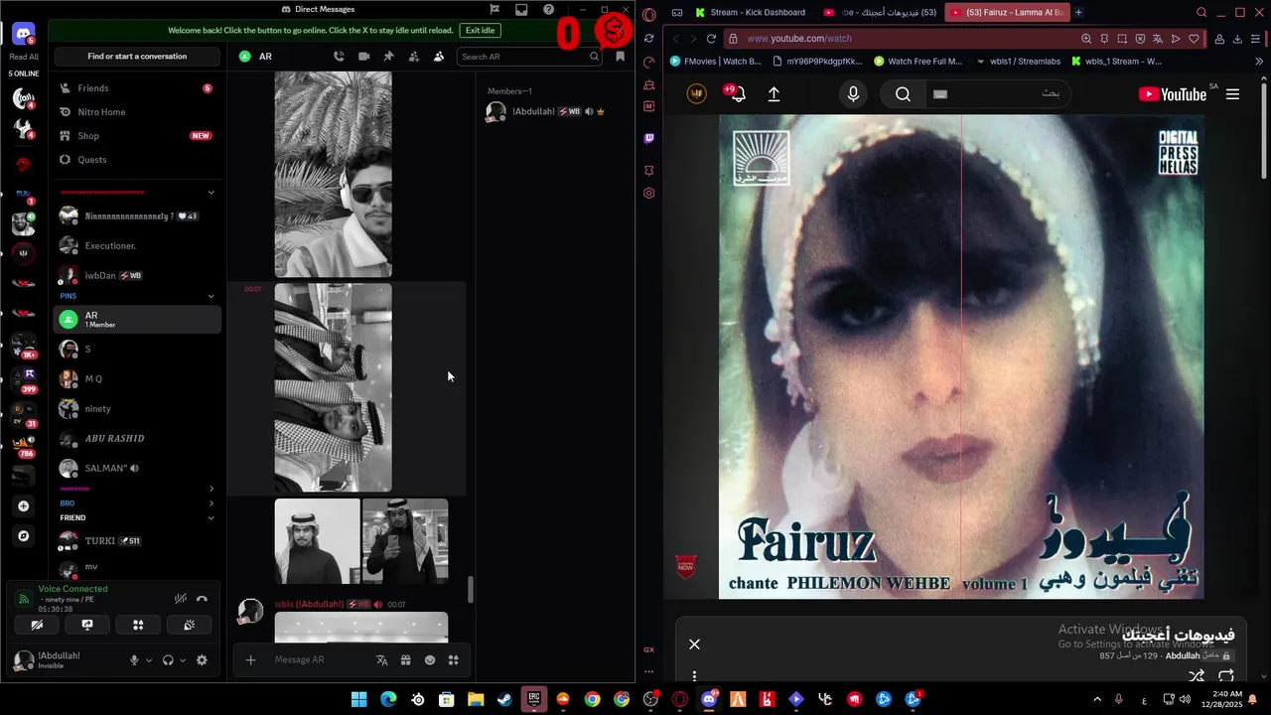Open Quests in the Discord sidebar

(137, 160)
